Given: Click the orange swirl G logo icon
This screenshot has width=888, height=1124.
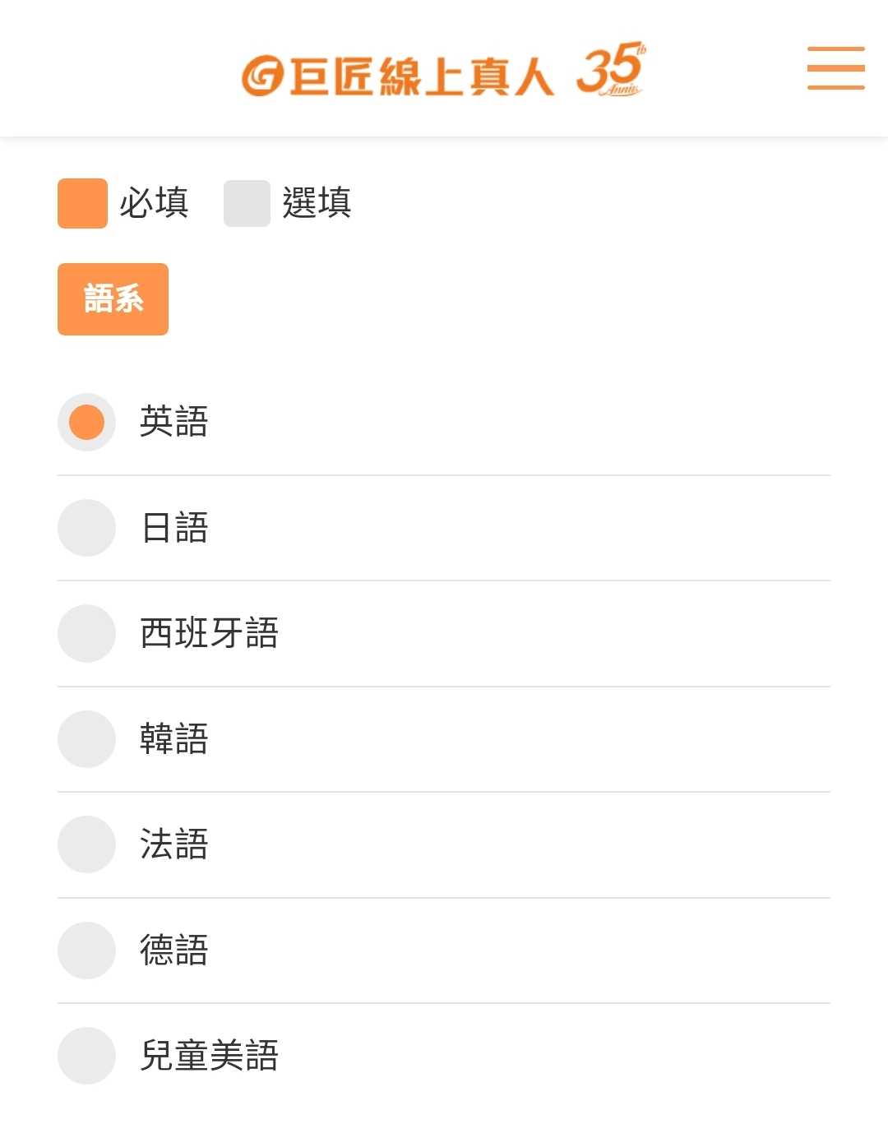Looking at the screenshot, I should click(262, 76).
